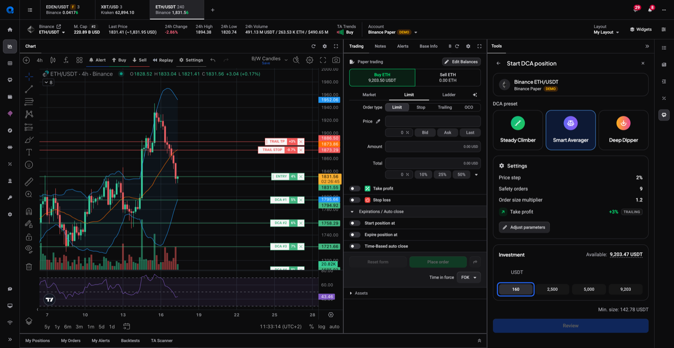Screen dimensions: 674x348
Task: Open the My Layout dropdown
Action: (607, 32)
